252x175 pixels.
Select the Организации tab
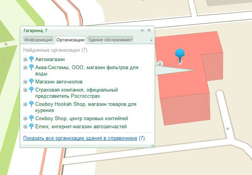71,40
